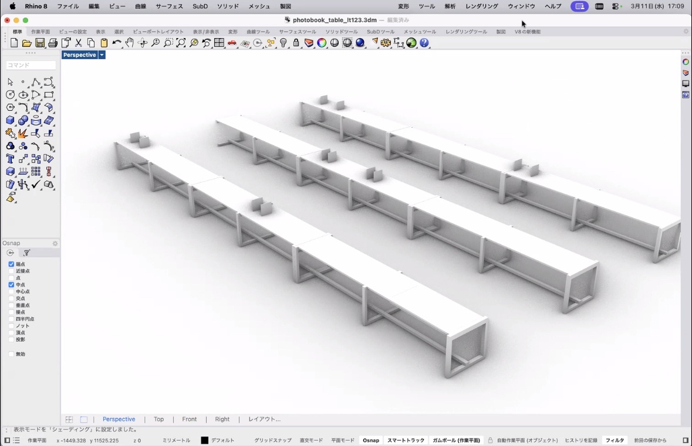Open the サーフェス menu in menu bar
The image size is (692, 446).
tap(169, 6)
